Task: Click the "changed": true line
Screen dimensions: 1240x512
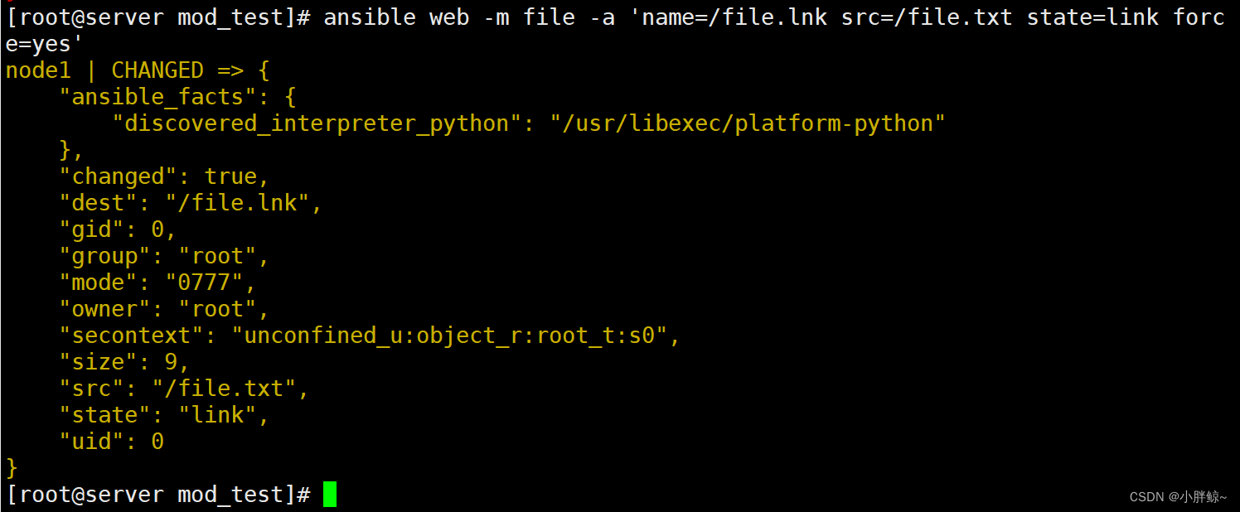Action: (x=164, y=176)
